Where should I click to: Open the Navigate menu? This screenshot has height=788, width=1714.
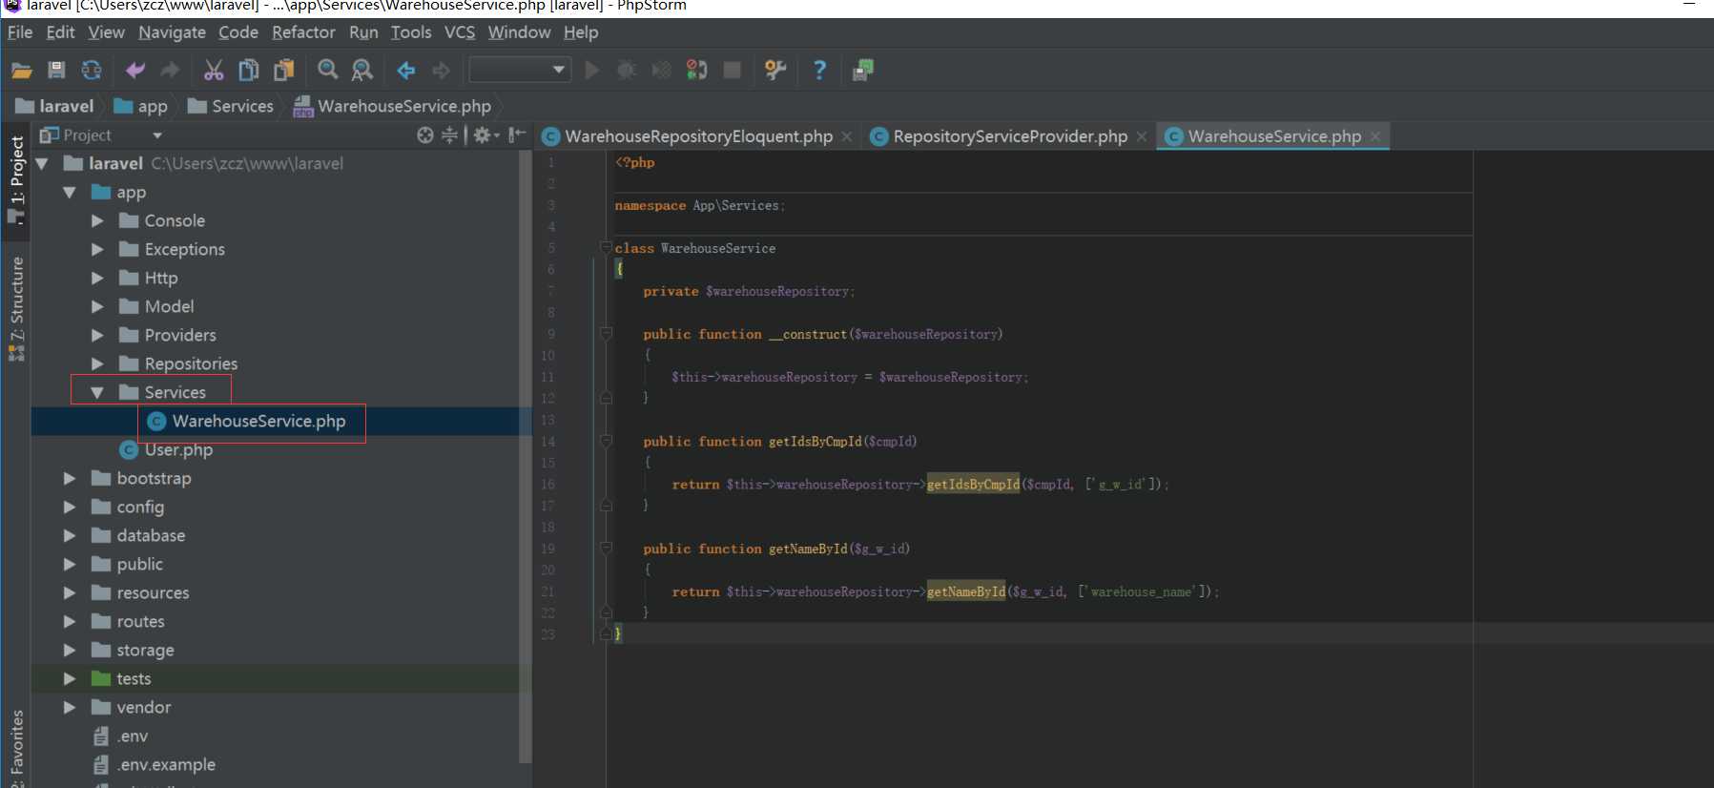tap(172, 32)
